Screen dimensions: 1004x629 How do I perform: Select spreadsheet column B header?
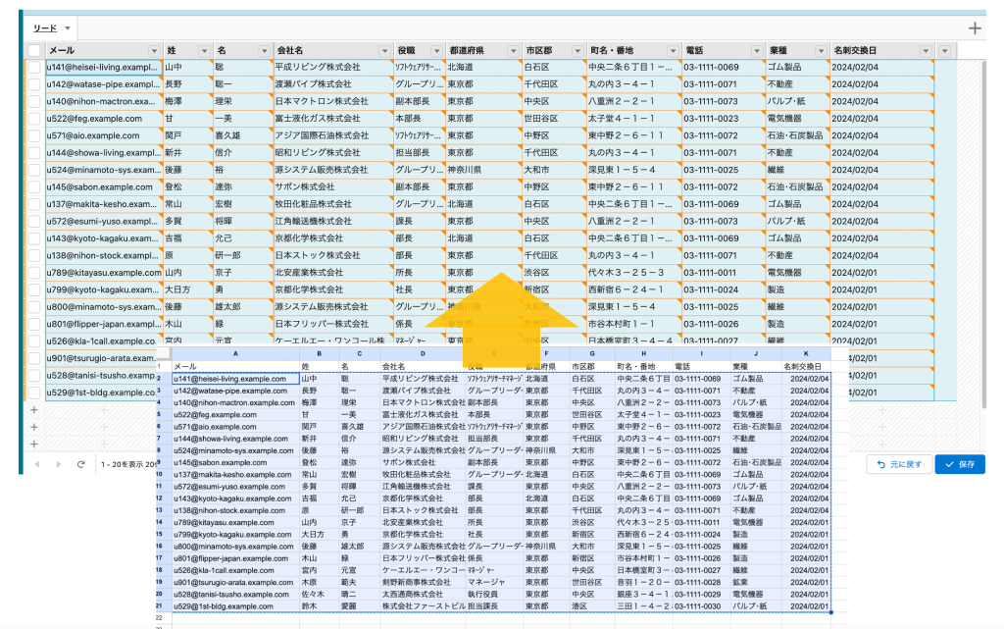click(319, 353)
